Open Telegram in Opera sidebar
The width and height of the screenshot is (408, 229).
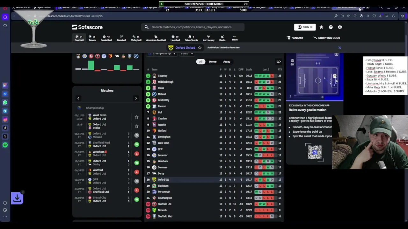[5, 111]
